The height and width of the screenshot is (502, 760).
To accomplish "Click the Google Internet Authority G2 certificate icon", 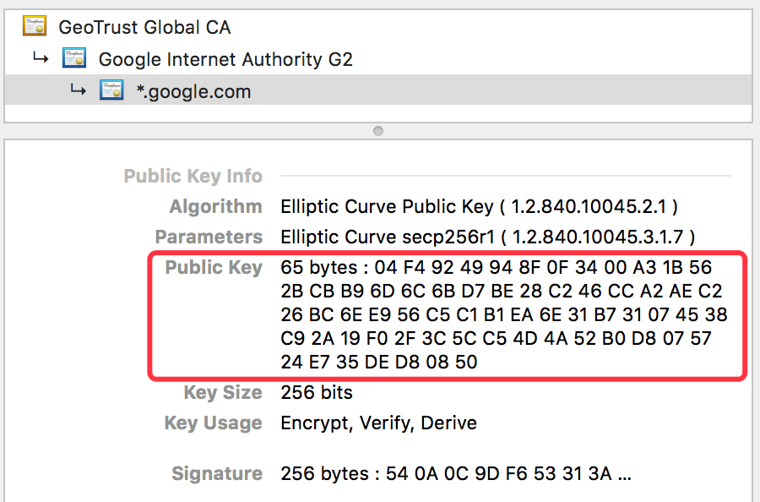I will [x=74, y=58].
